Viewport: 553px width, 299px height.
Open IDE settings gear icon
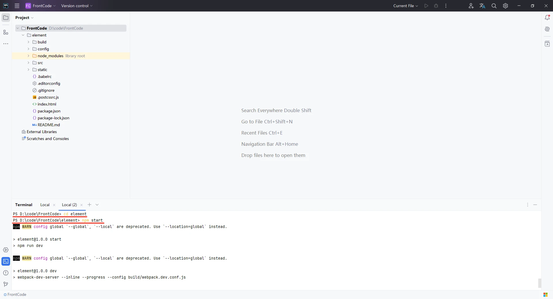pyautogui.click(x=505, y=6)
